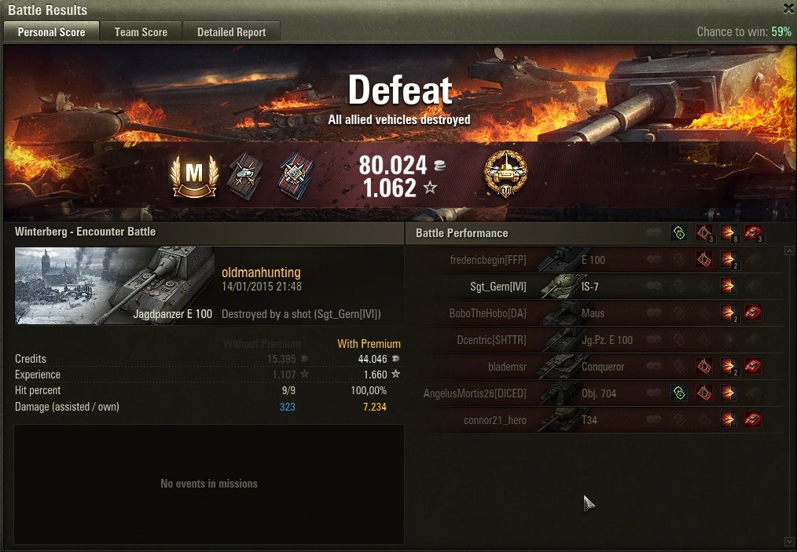797x552 pixels.
Task: Click the gold tank emblem medal
Action: 505,172
